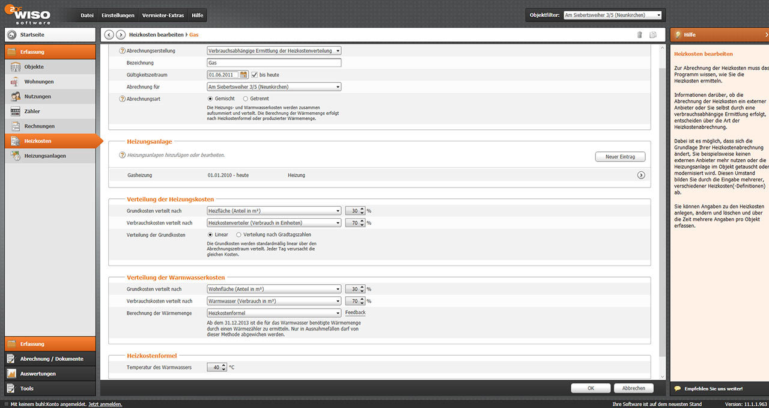
Task: Switch to Auswertungen section
Action: (50, 374)
